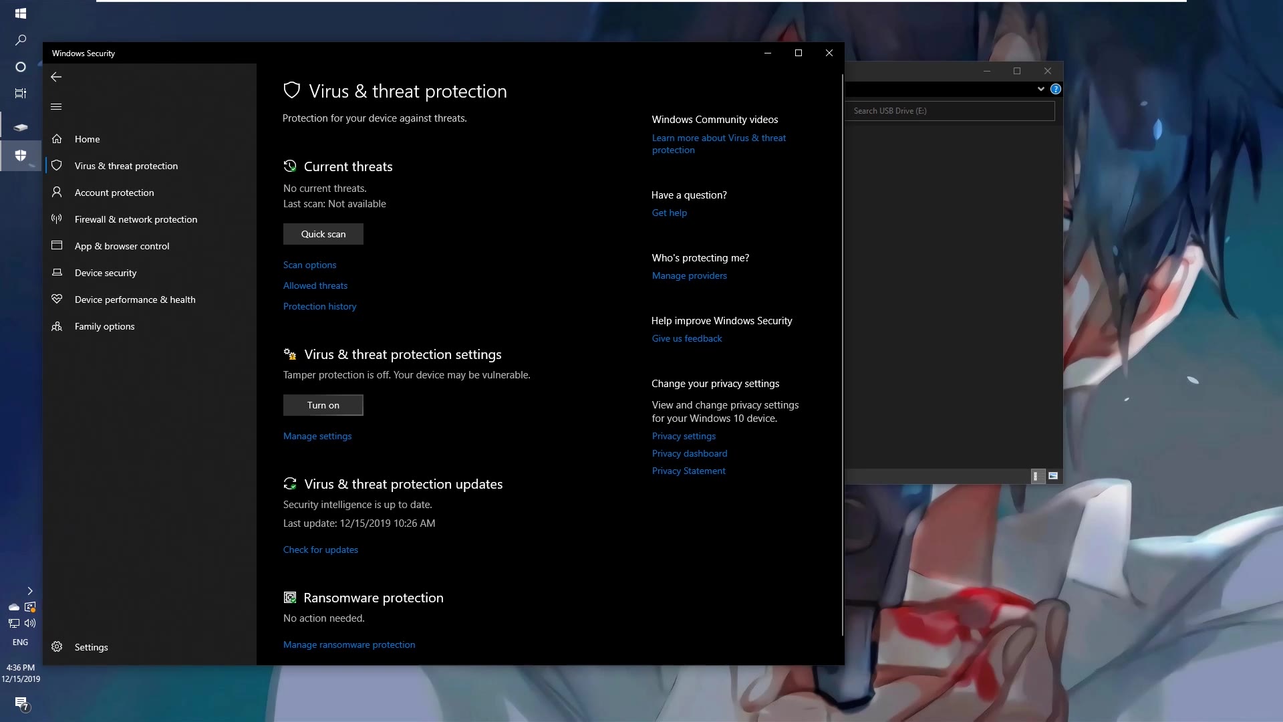Click the Device security laptop icon

click(x=57, y=272)
